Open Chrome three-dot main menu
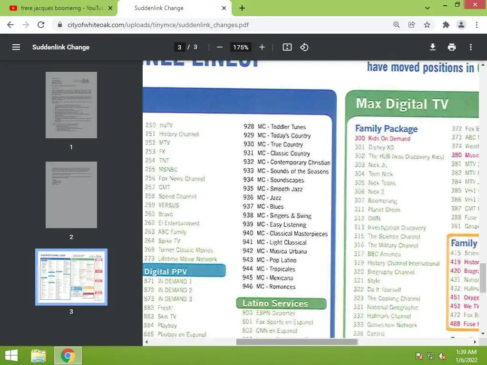 (x=477, y=25)
